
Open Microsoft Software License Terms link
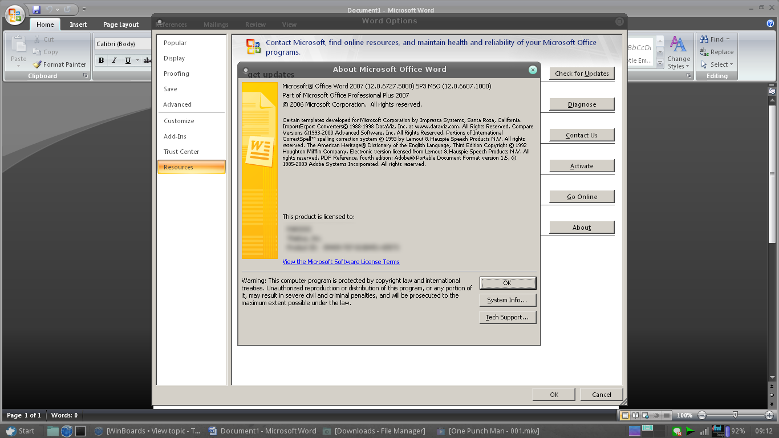pyautogui.click(x=341, y=262)
